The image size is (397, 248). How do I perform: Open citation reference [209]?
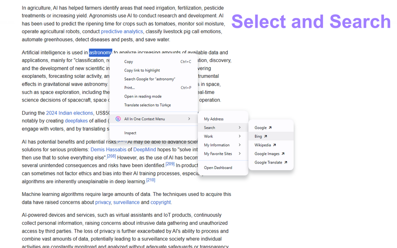170,164
